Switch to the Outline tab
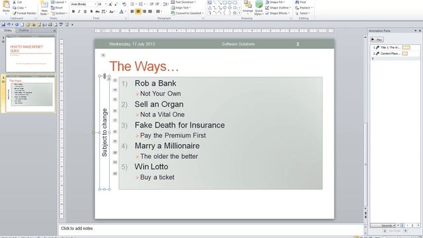Viewport: 423px width, 238px height. click(x=24, y=30)
